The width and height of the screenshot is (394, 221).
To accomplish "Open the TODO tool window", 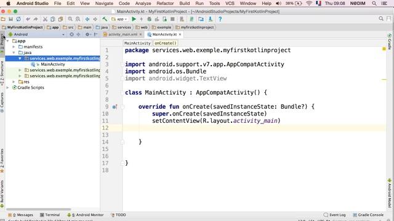I will pyautogui.click(x=118, y=215).
